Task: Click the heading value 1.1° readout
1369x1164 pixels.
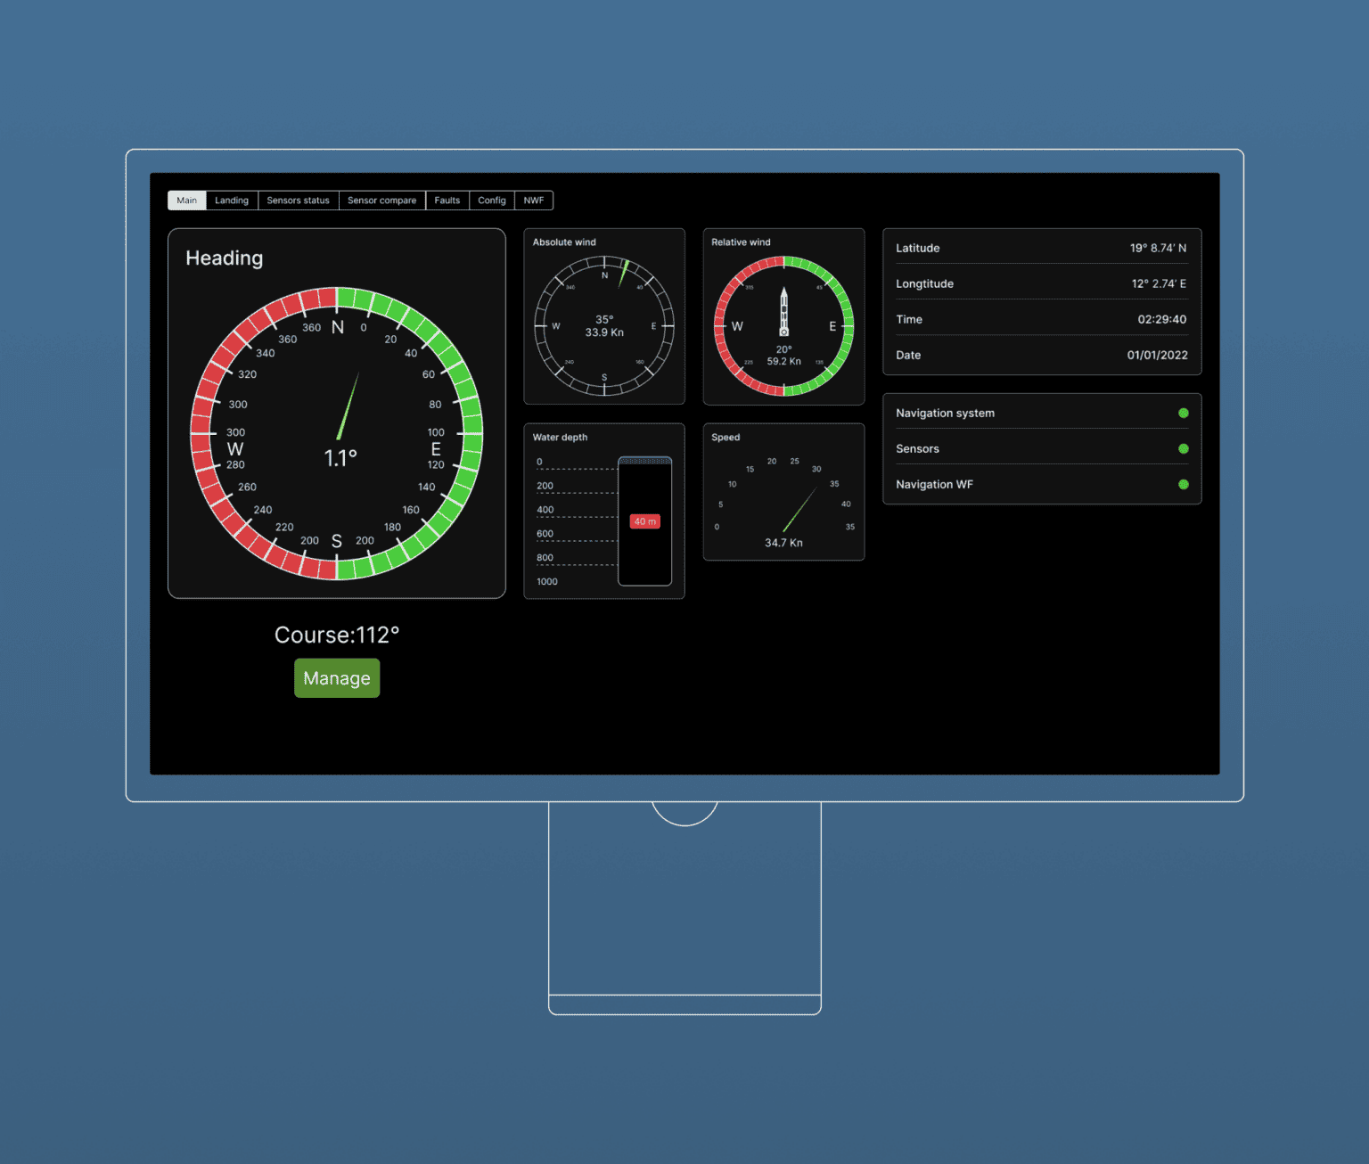Action: (x=340, y=458)
